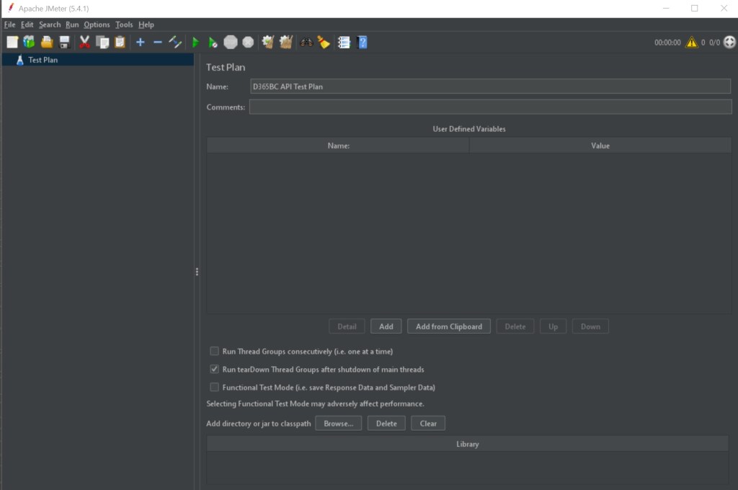The width and height of the screenshot is (738, 490).
Task: Expand all nodes with plus icon
Action: (x=140, y=43)
